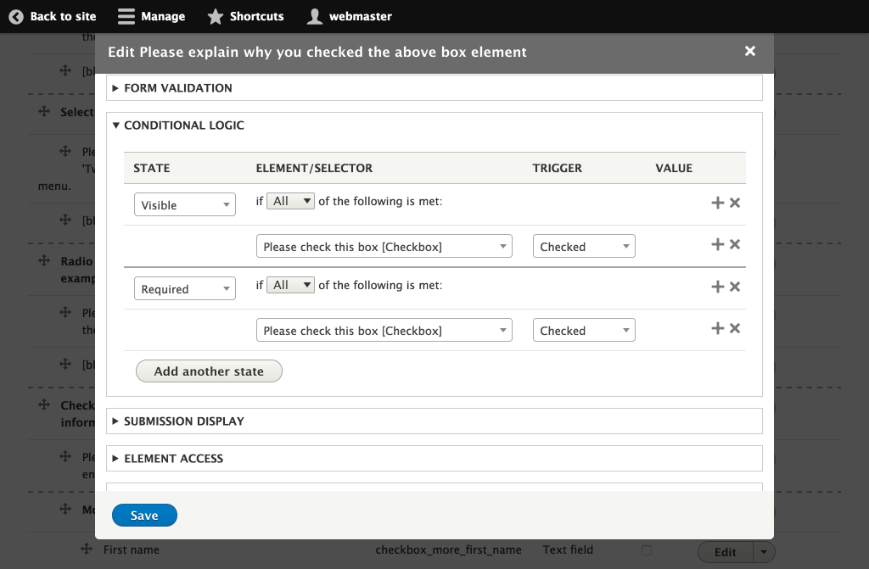Remove the Visible state with X icon

[735, 203]
